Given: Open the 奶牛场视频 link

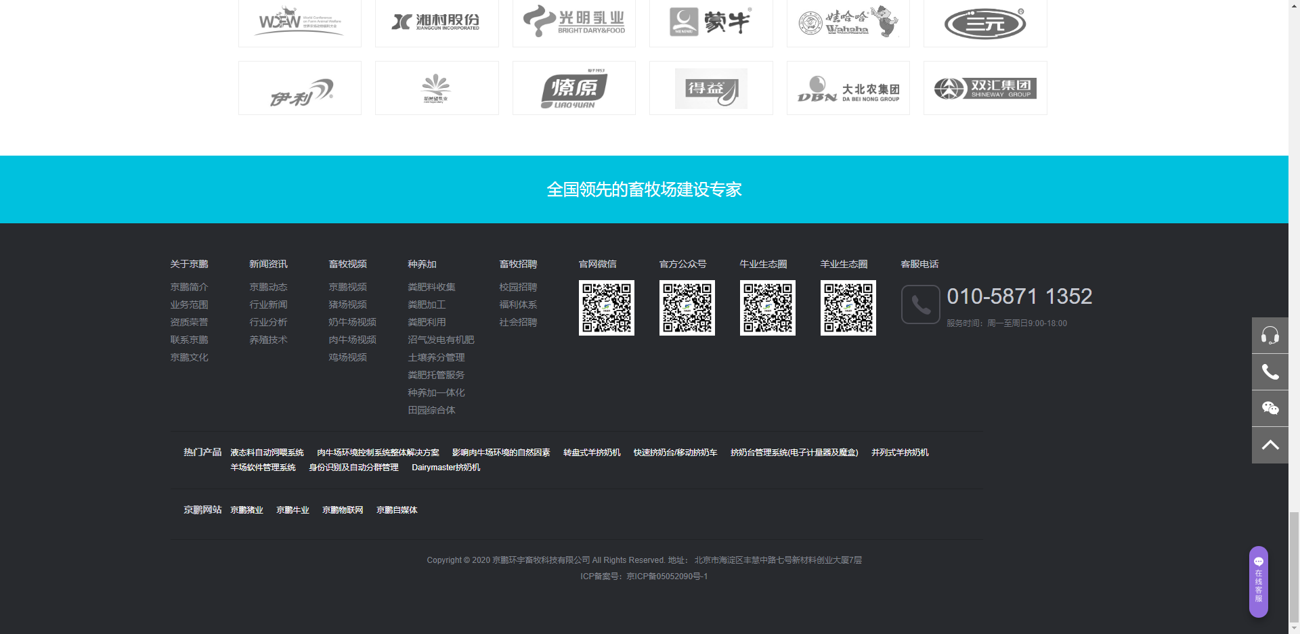Looking at the screenshot, I should 352,322.
